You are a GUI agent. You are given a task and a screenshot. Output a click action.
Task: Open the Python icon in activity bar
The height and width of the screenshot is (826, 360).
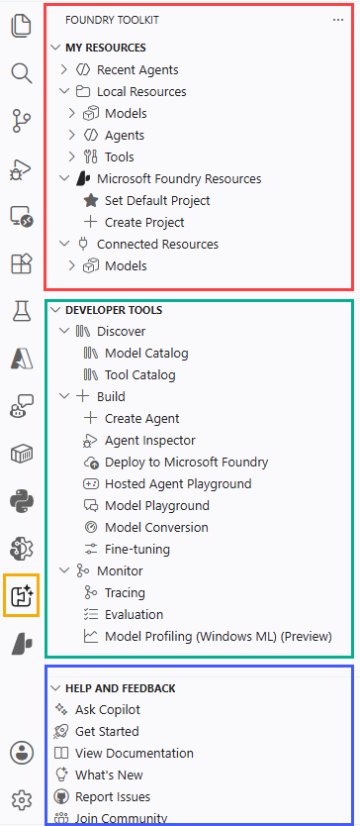tap(22, 501)
